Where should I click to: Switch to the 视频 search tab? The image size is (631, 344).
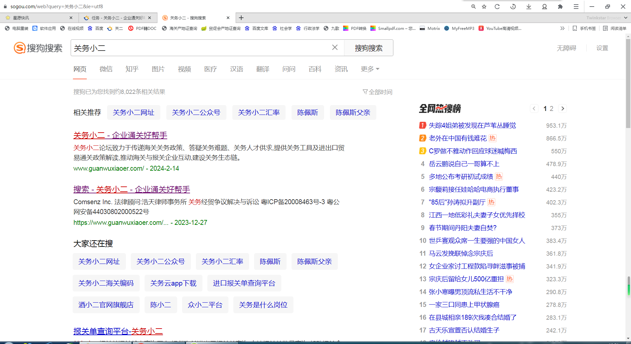[x=184, y=69]
